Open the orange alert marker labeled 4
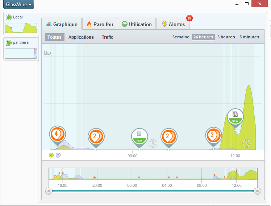271x206 pixels. point(57,134)
